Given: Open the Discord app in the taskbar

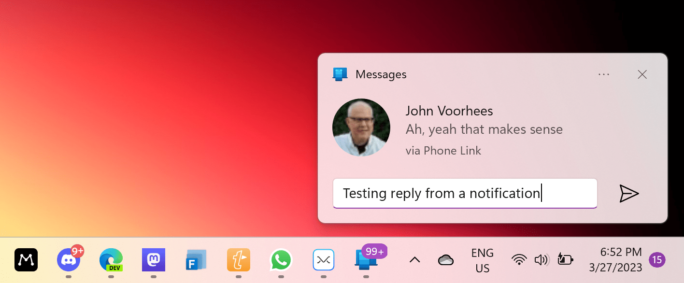Looking at the screenshot, I should tap(69, 260).
